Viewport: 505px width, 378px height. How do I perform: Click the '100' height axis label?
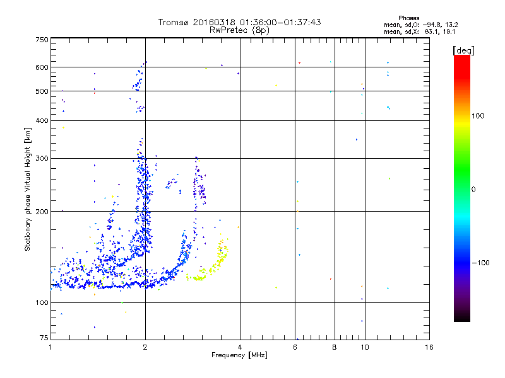coord(42,302)
